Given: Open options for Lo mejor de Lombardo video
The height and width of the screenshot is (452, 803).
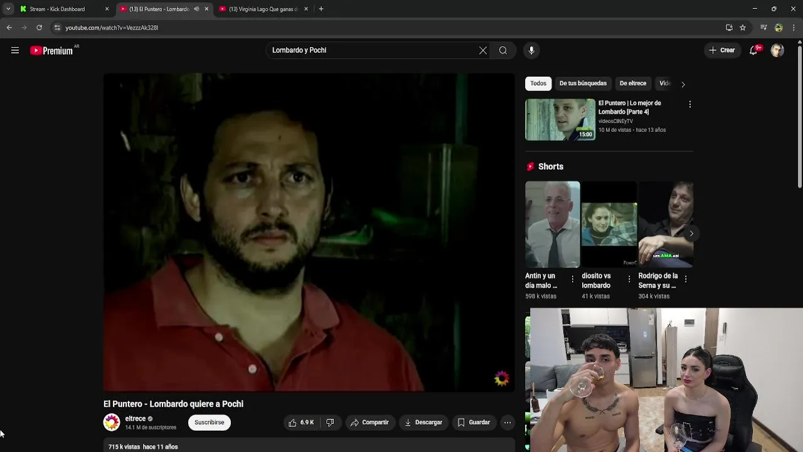Looking at the screenshot, I should [690, 105].
